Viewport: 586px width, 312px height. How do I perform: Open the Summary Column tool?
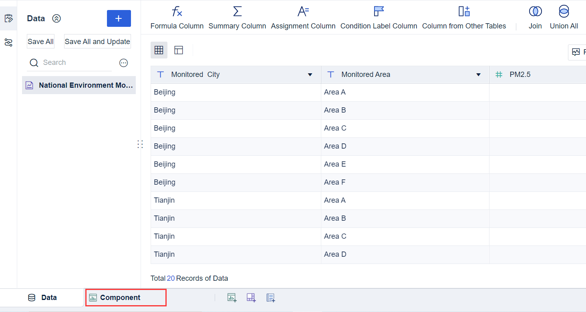click(x=237, y=18)
